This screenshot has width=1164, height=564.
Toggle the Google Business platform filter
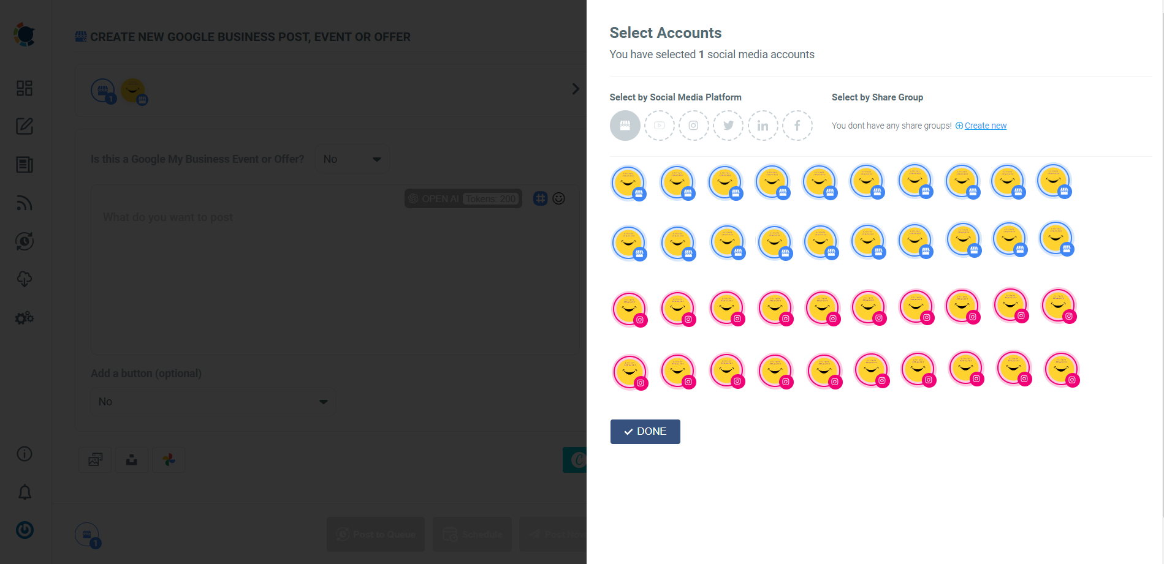click(x=625, y=125)
